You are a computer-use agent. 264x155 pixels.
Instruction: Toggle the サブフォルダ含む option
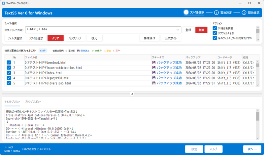pyautogui.click(x=215, y=33)
